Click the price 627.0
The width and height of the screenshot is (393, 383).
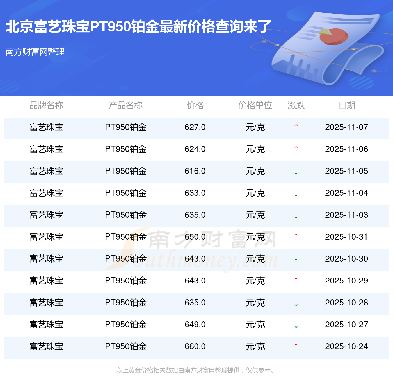coord(195,127)
